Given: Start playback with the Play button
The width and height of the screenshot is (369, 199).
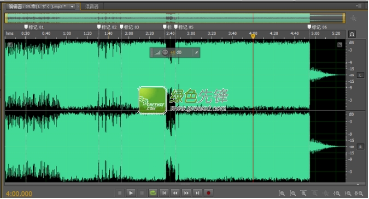Looking at the screenshot, I should (x=131, y=193).
